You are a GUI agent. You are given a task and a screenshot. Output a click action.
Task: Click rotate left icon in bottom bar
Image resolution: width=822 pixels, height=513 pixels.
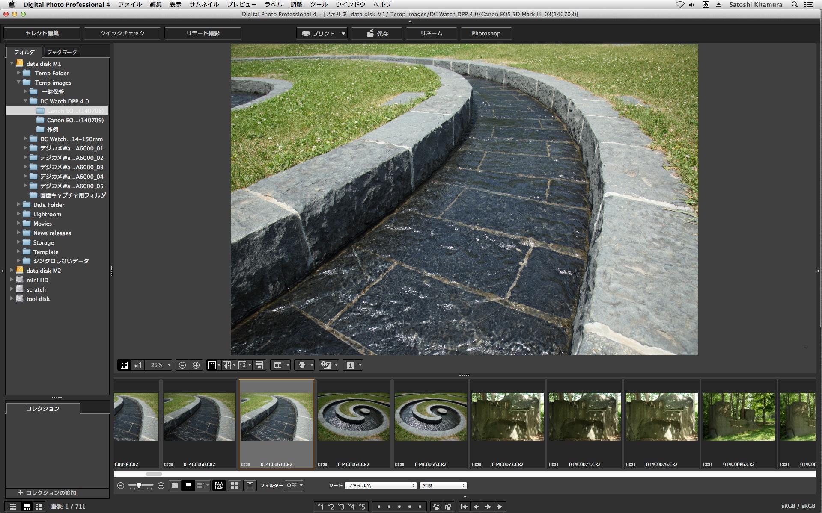(x=436, y=507)
